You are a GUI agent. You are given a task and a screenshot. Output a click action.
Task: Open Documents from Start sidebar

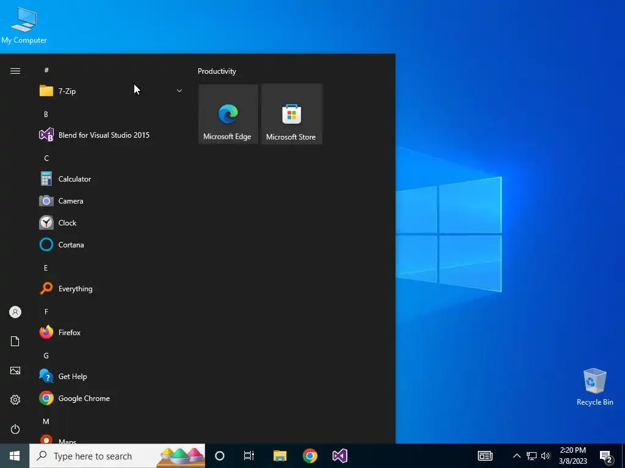(15, 341)
